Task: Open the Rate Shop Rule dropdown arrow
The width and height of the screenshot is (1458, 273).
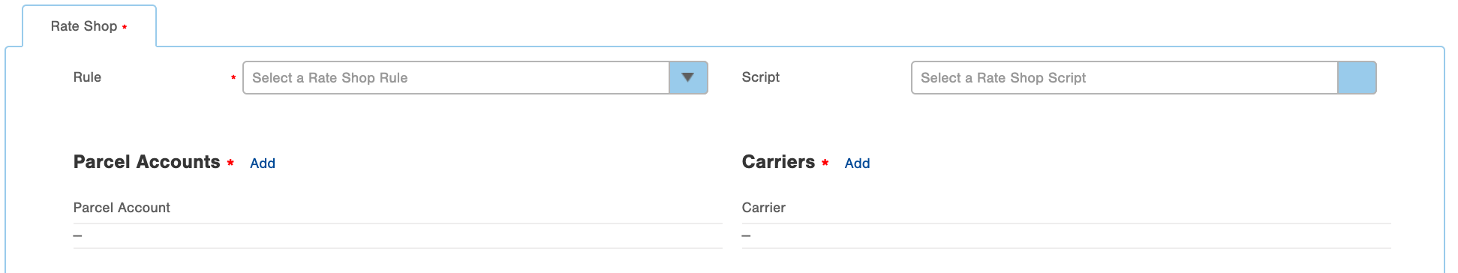Action: pyautogui.click(x=688, y=78)
